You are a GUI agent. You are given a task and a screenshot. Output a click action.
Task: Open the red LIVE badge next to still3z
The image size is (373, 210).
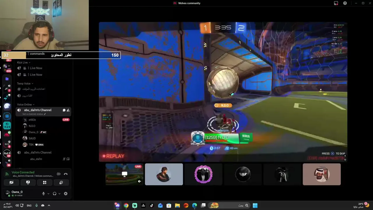66,120
